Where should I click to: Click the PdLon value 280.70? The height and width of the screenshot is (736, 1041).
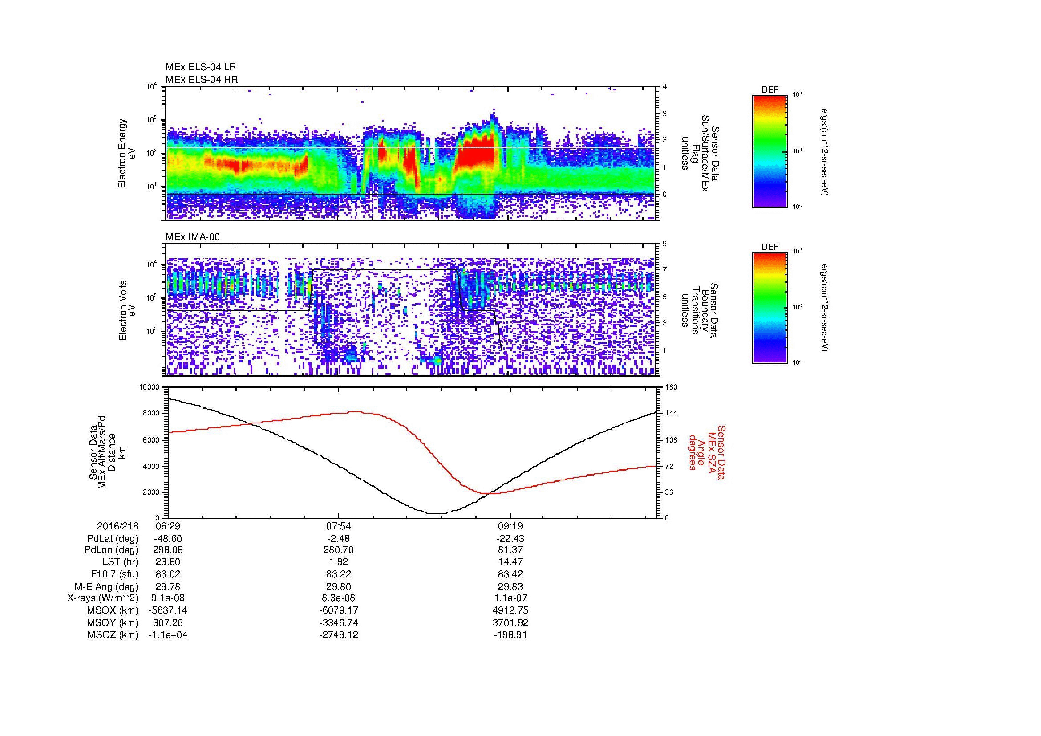339,550
